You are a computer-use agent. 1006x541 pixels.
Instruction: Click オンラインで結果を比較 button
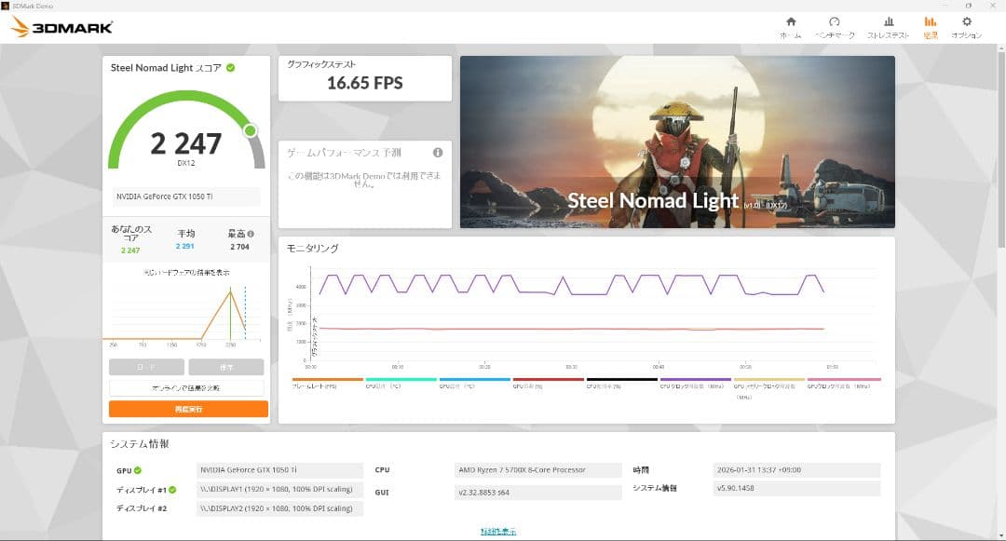186,386
